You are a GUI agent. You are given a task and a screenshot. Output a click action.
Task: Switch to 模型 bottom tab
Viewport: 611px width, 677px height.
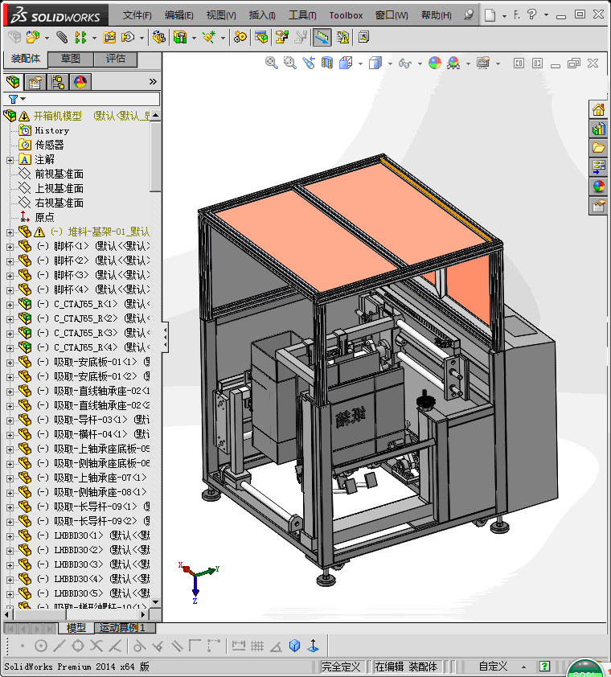coord(76,627)
